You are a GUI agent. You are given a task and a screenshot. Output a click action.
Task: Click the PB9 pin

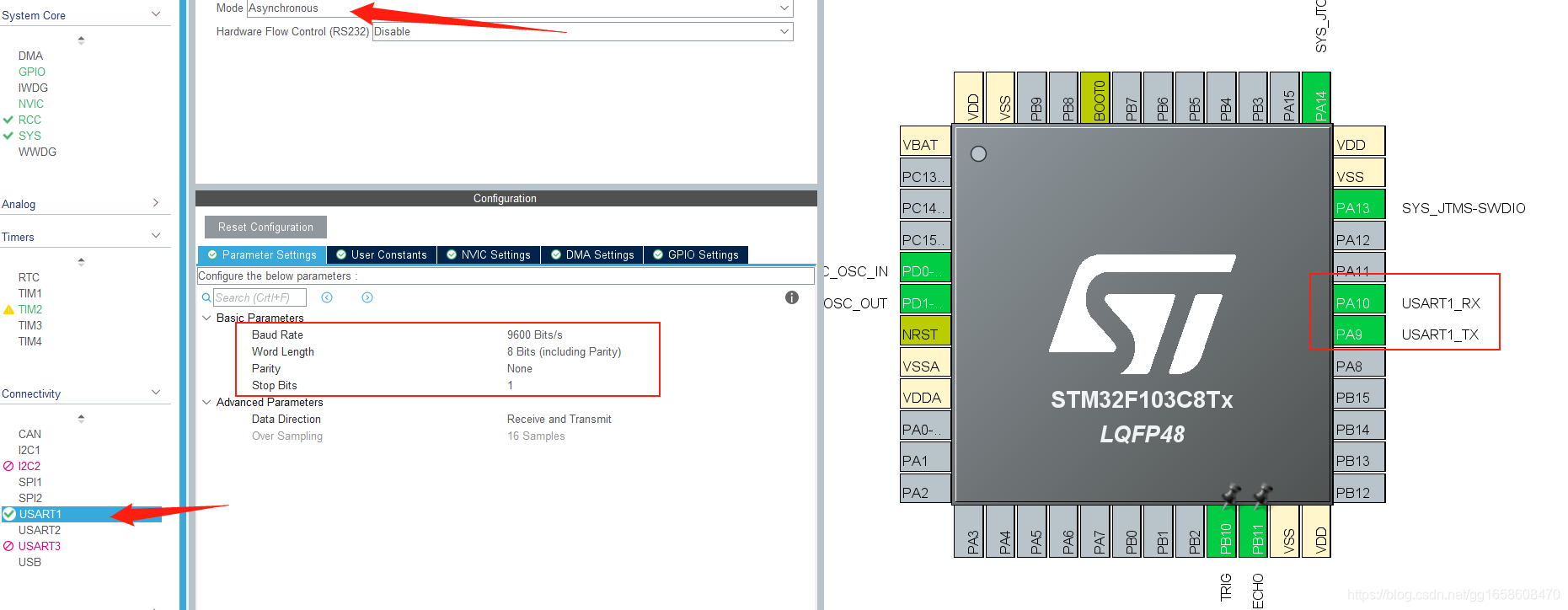[1032, 98]
